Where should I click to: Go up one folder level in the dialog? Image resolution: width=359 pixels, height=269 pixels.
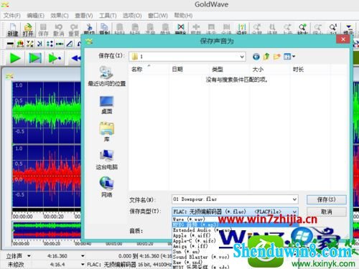click(266, 57)
